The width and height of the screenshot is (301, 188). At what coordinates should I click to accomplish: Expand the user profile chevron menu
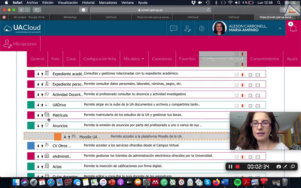pos(280,29)
